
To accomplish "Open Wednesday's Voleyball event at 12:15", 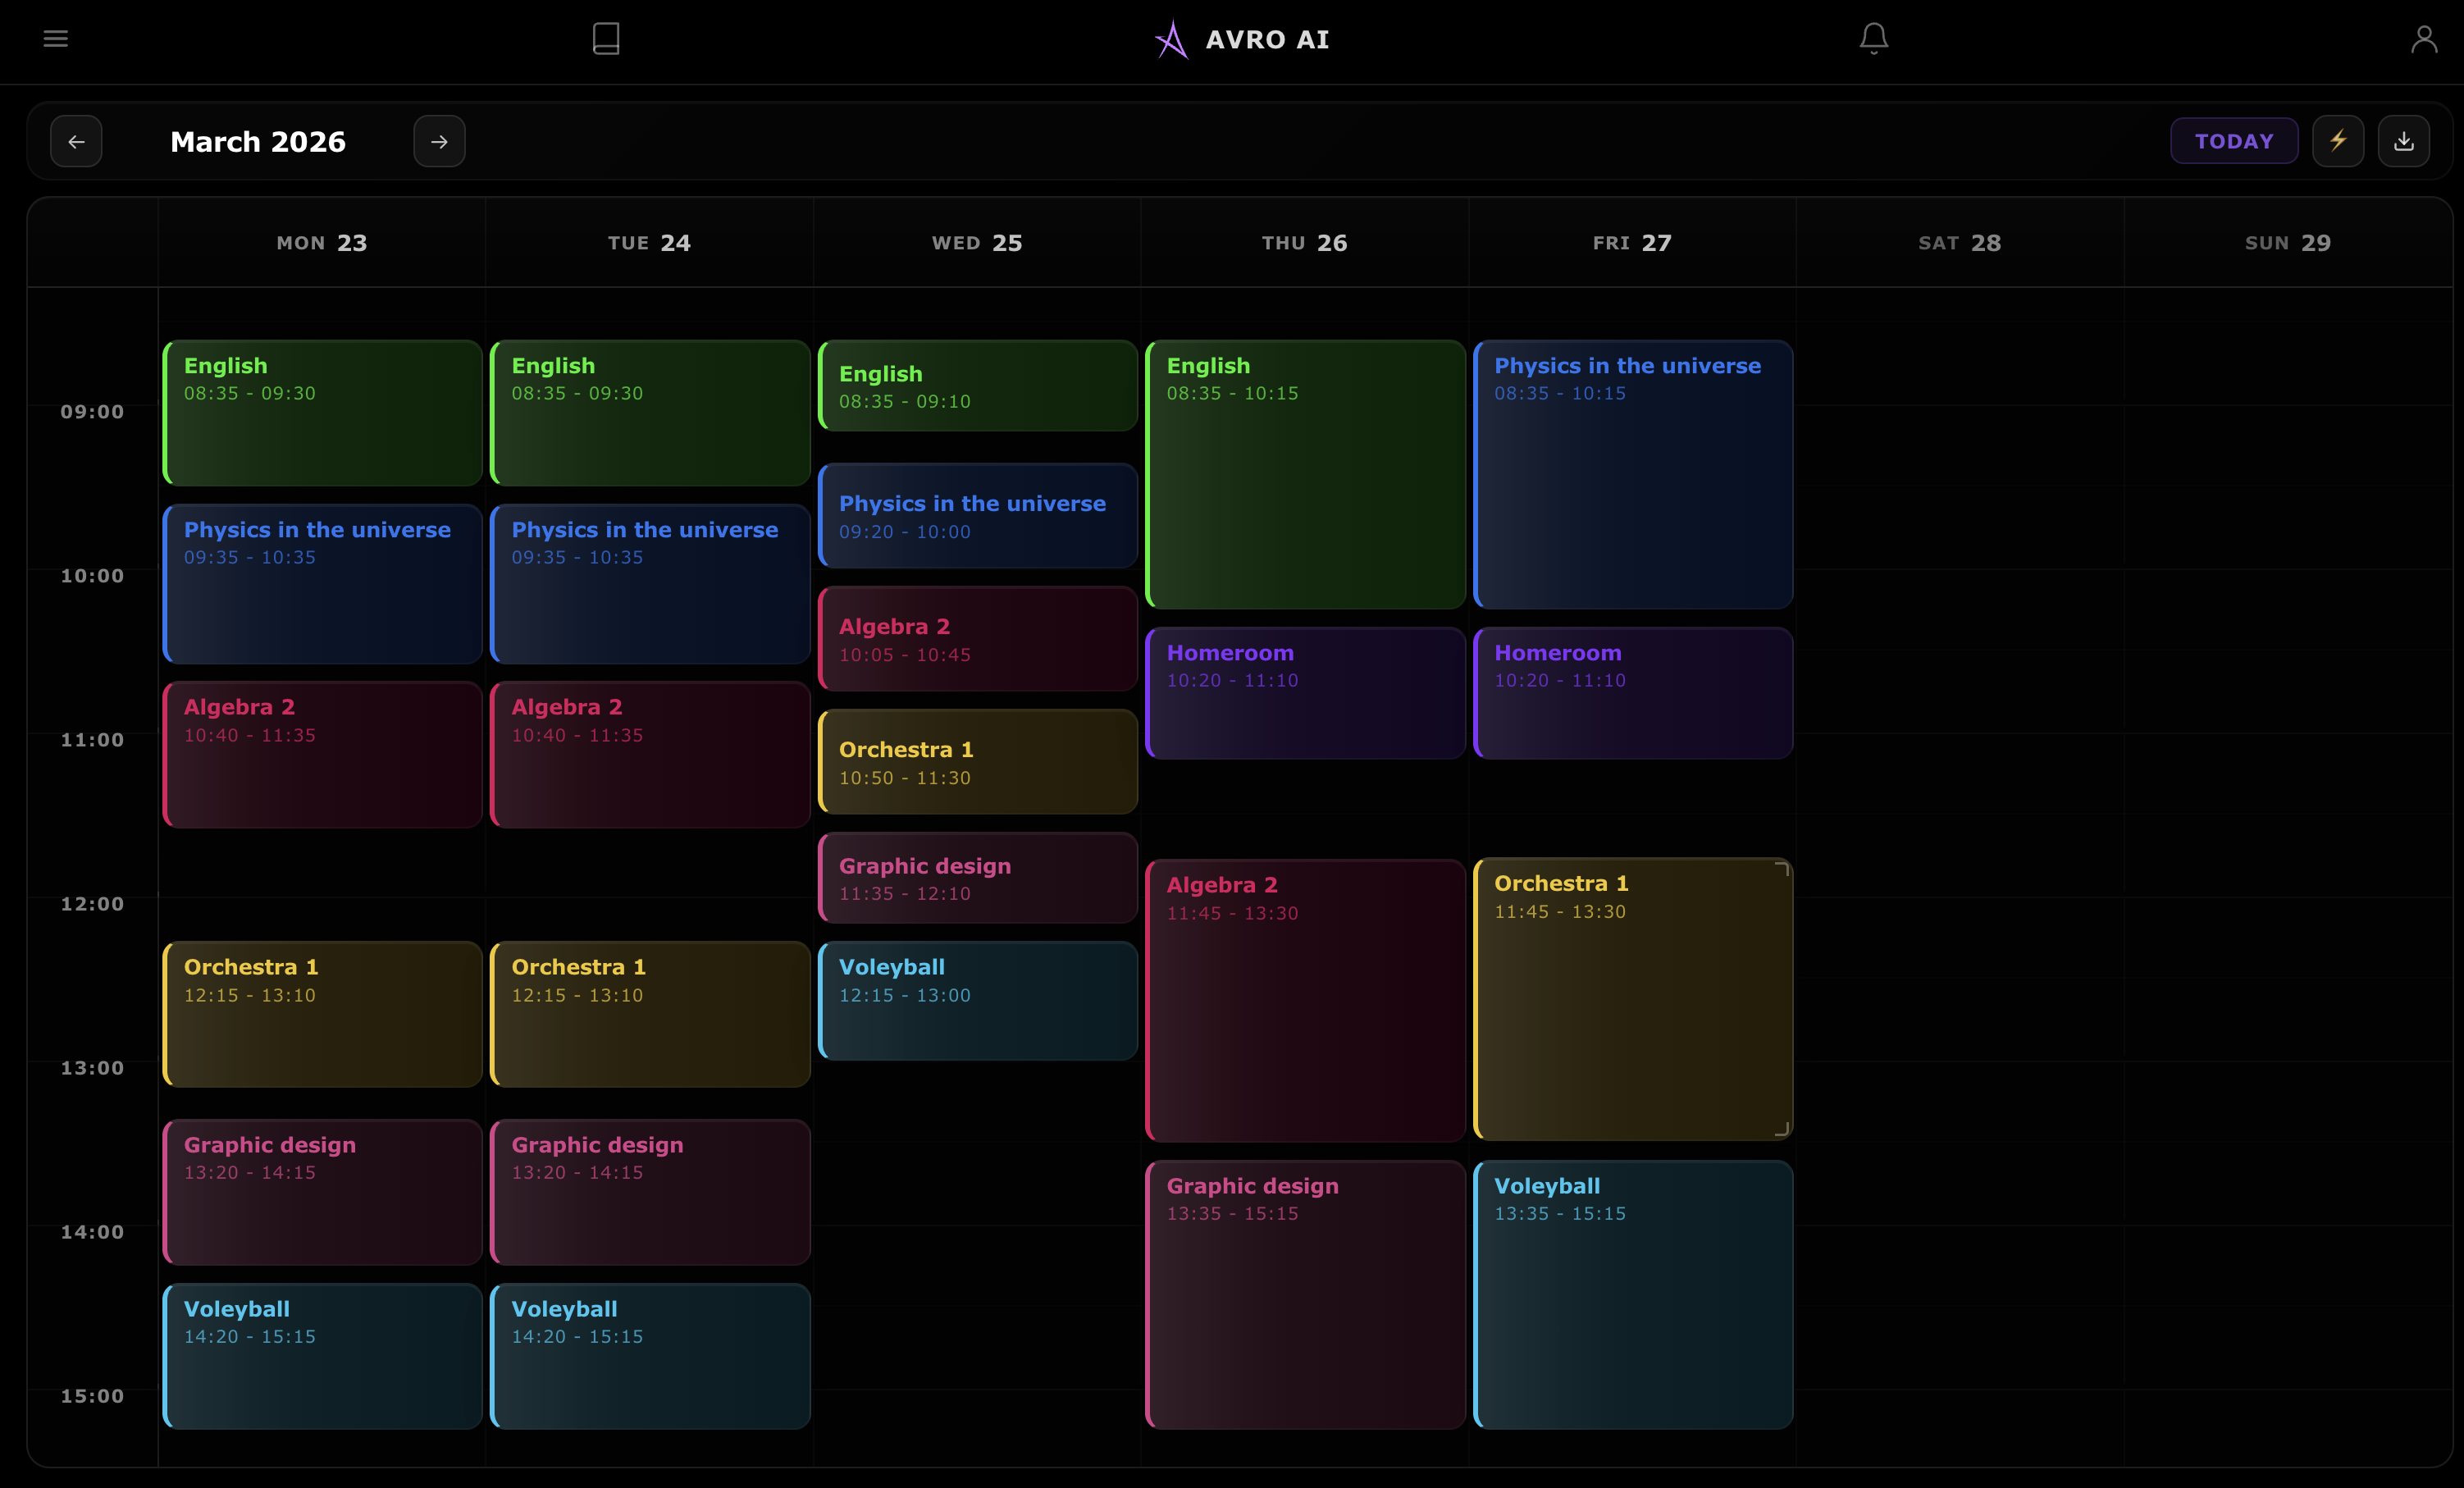I will pyautogui.click(x=977, y=999).
